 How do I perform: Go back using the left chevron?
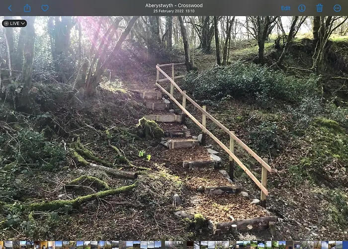[10, 8]
